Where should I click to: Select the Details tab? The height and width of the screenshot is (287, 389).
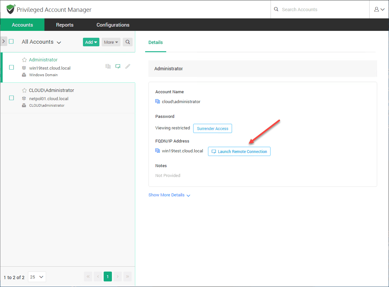tap(156, 42)
